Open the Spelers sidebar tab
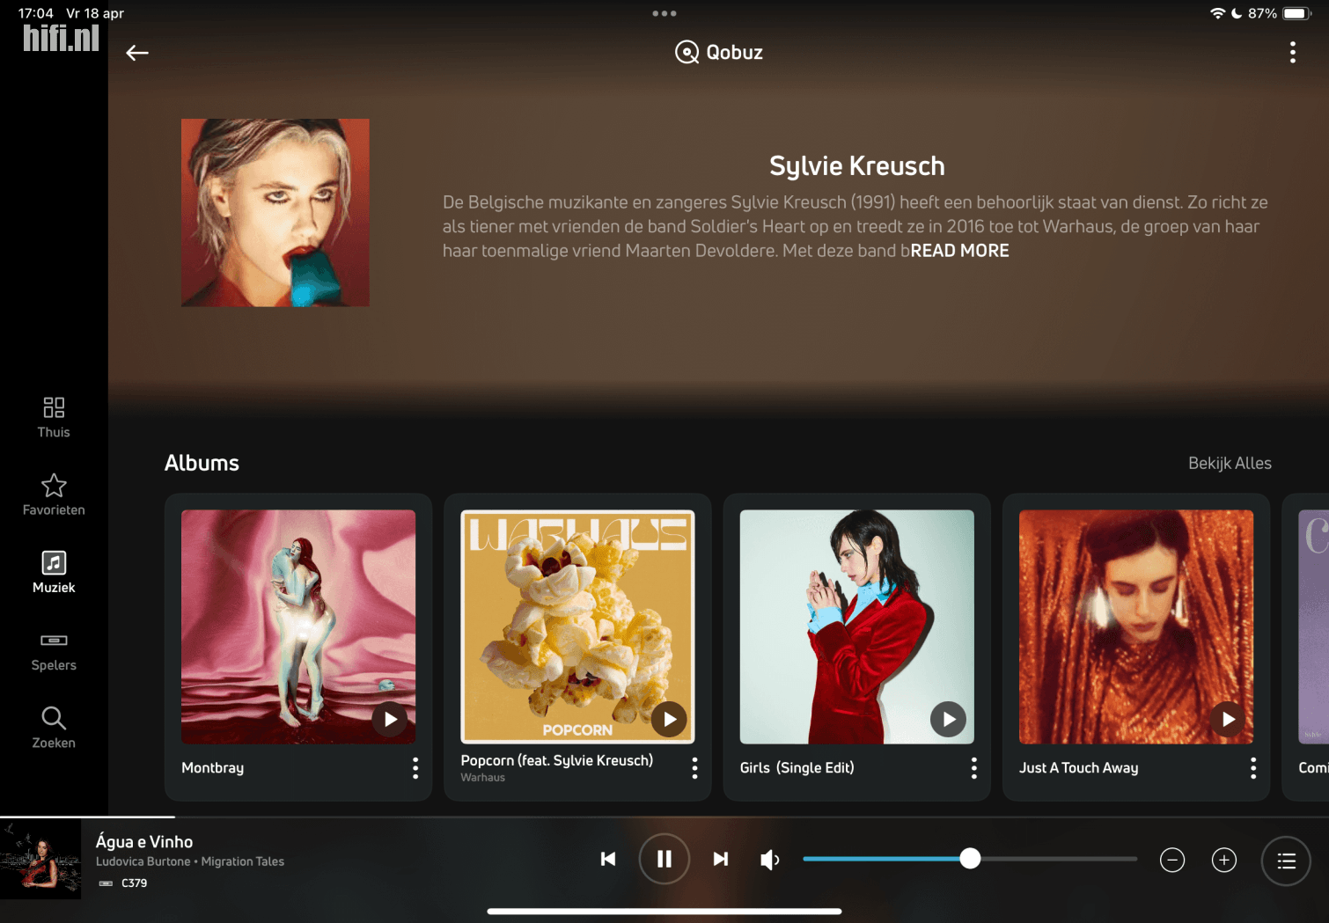Screen dimensions: 1329x923 point(54,651)
